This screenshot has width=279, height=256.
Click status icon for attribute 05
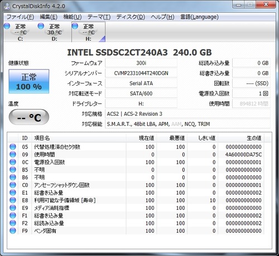(x=13, y=147)
